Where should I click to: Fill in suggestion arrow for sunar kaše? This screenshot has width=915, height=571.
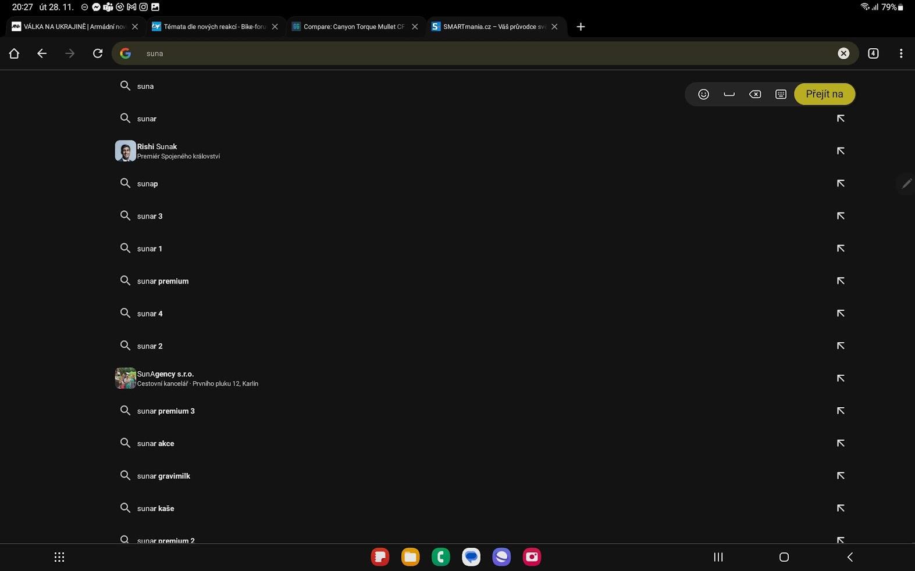click(841, 508)
